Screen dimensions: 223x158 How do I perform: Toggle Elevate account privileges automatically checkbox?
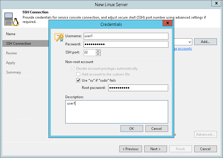pos(73,69)
